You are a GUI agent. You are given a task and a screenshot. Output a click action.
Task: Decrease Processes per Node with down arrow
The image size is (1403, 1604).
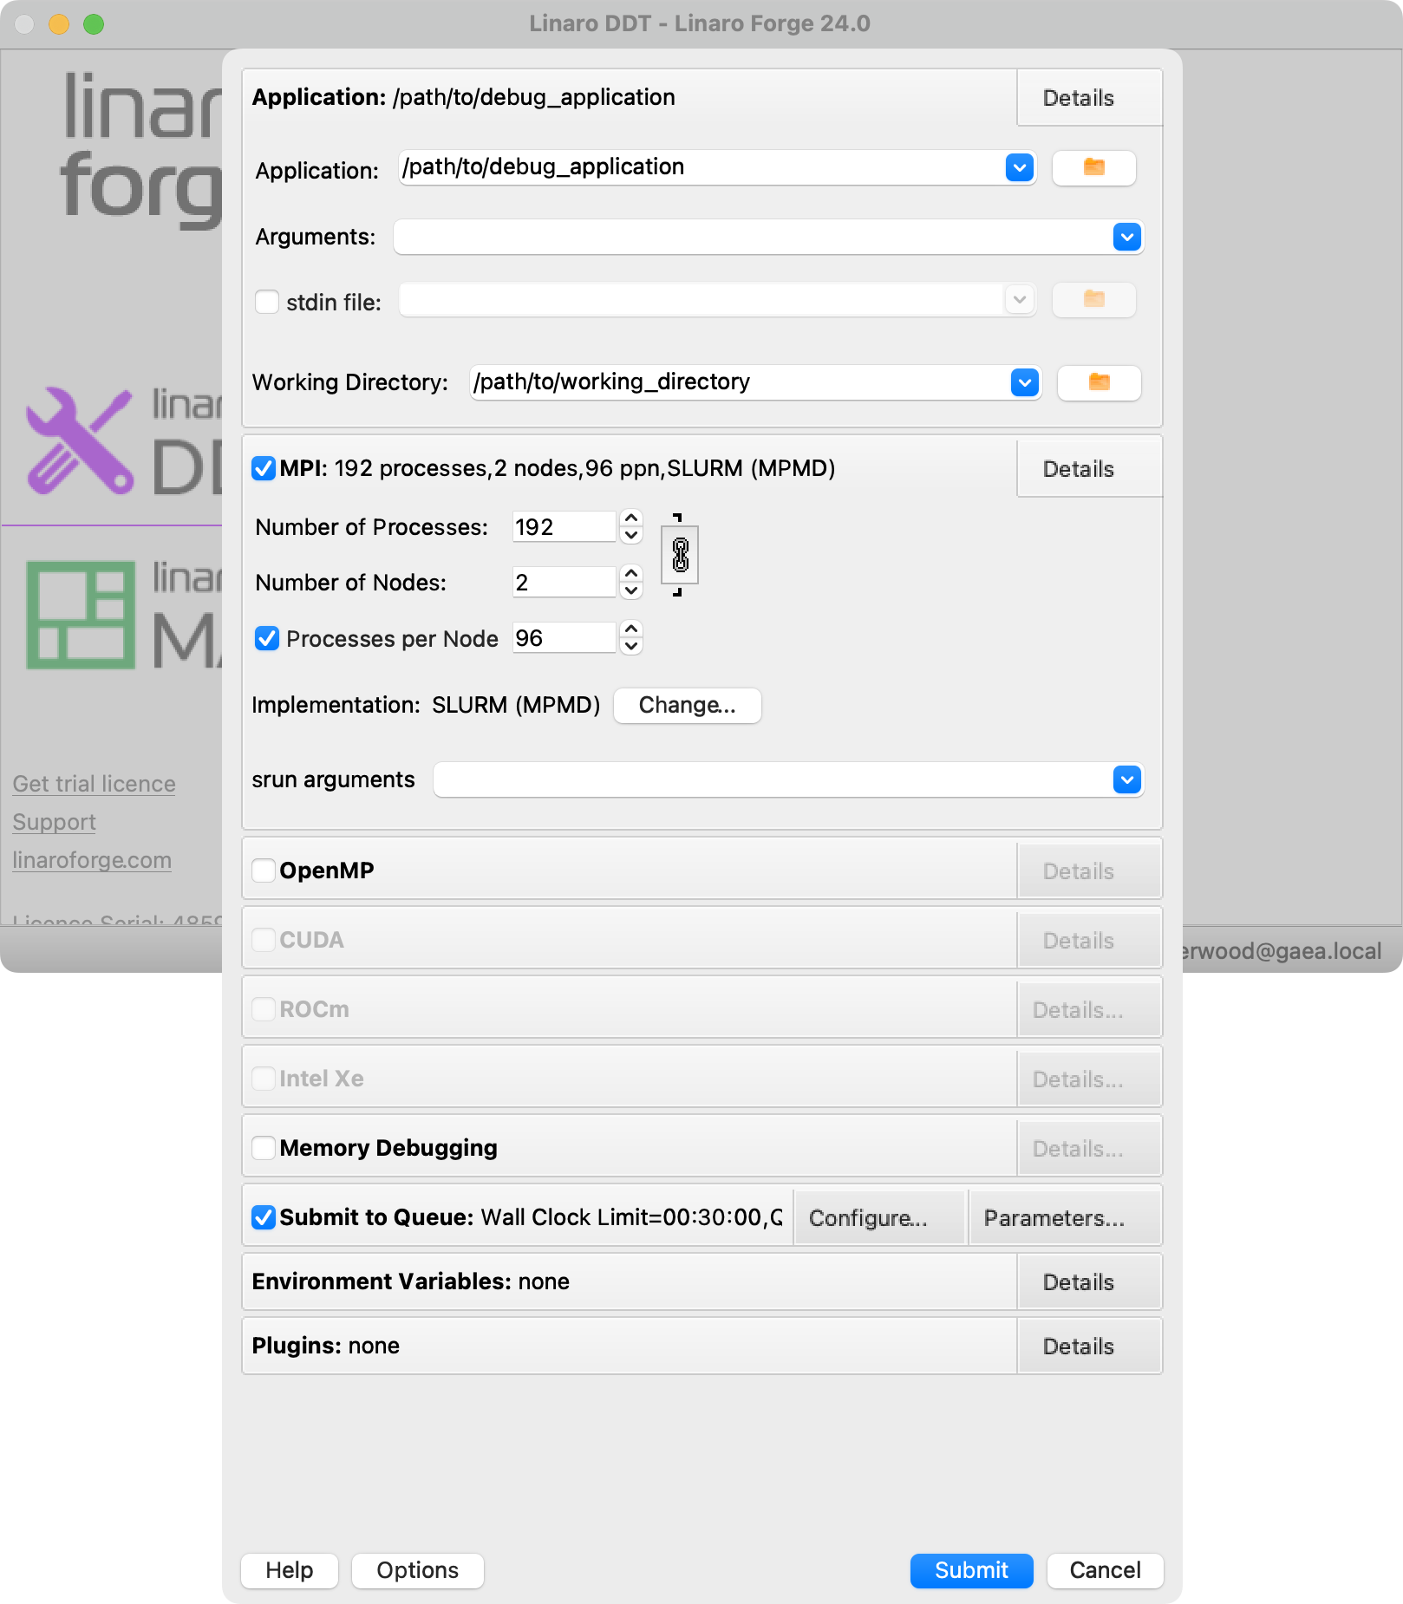[x=631, y=647]
